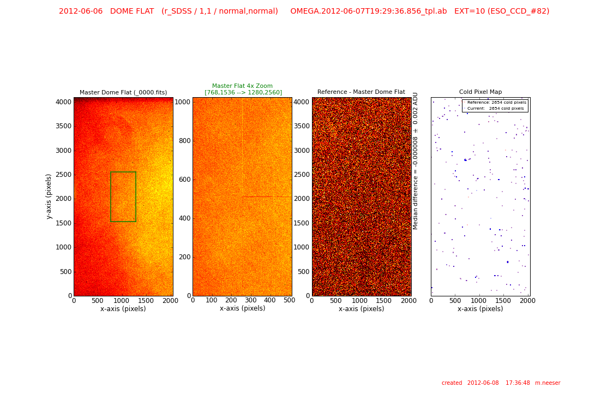Click the center of the Reference difference image
Image resolution: width=589 pixels, height=393 pixels.
(x=361, y=196)
